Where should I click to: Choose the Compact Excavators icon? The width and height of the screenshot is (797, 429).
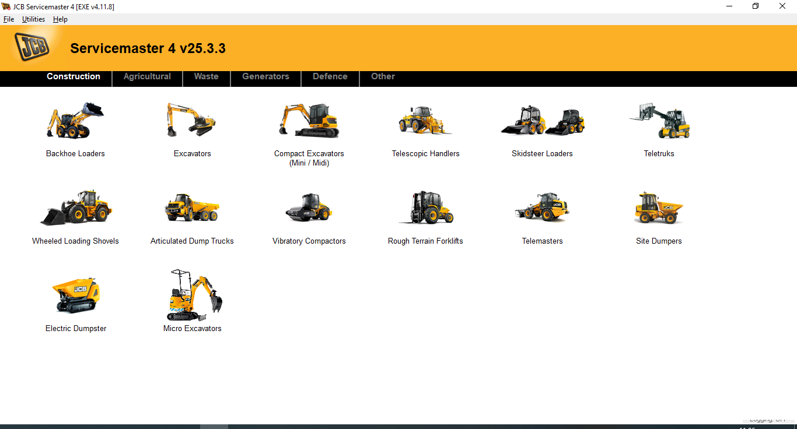click(x=309, y=121)
